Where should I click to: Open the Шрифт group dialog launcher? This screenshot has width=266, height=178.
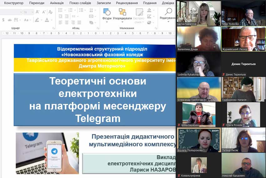point(54,28)
